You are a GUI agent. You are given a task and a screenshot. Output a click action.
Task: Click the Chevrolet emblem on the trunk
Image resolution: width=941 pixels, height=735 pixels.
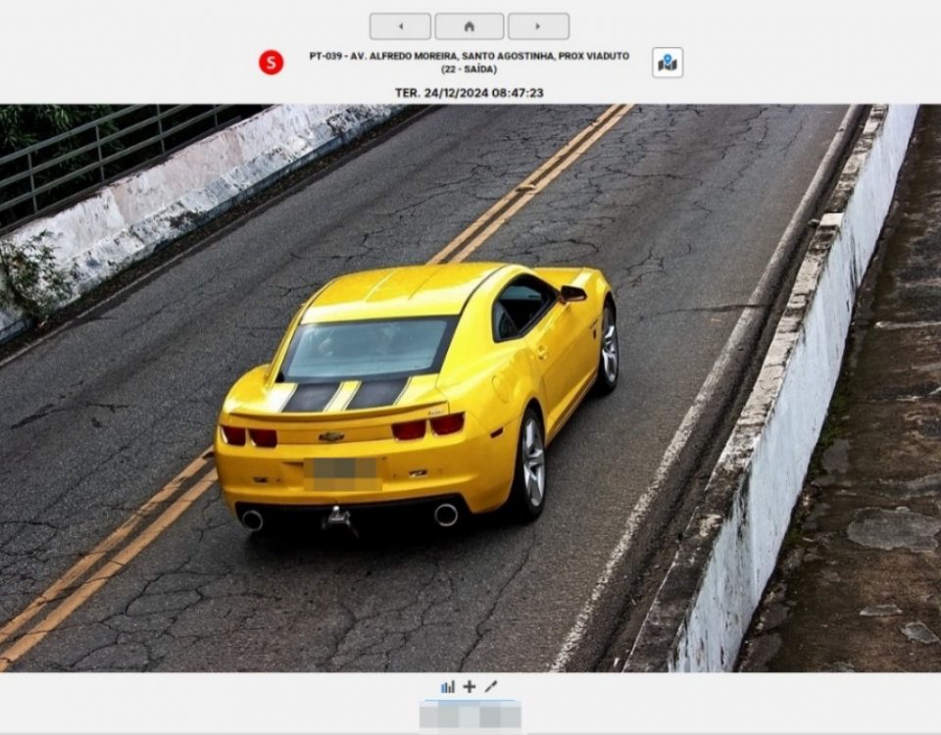pos(331,437)
